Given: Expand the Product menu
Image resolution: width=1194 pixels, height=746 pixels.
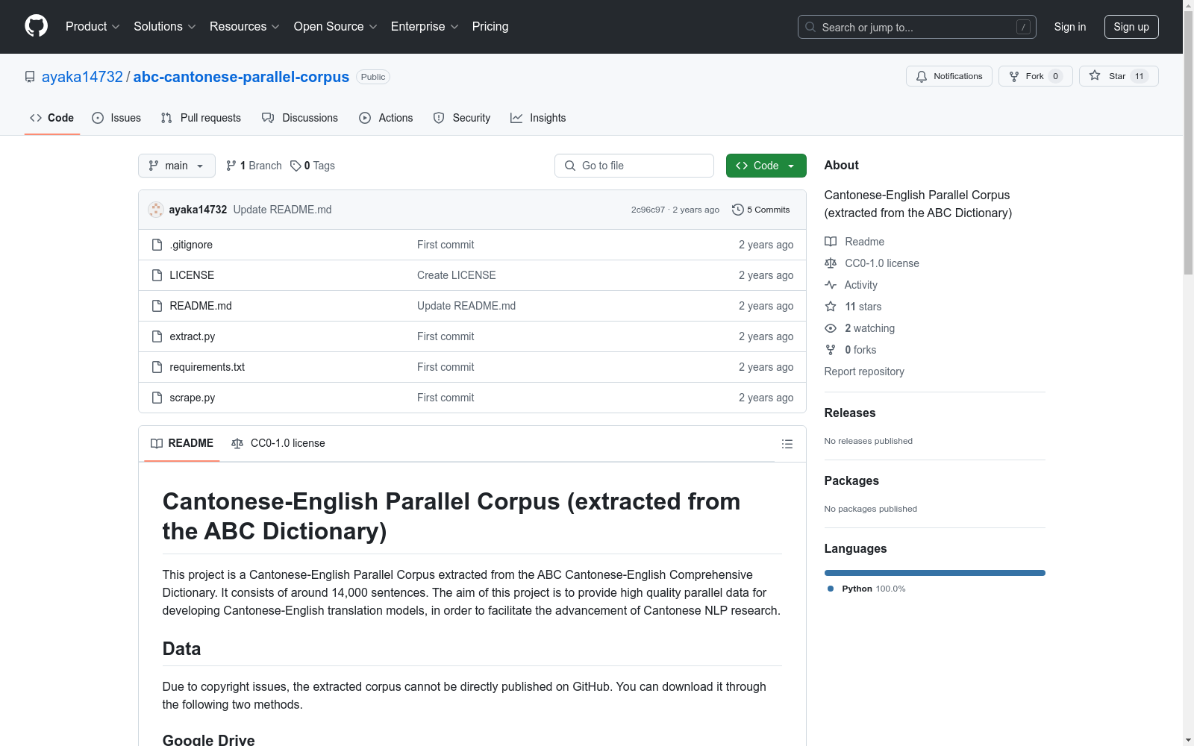Looking at the screenshot, I should pos(93,26).
